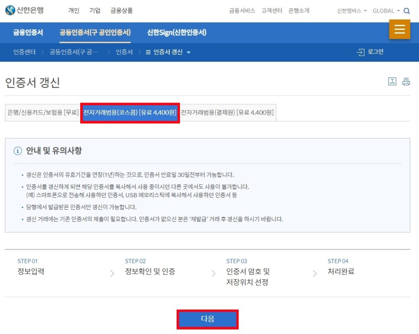
Task: Click the STEP 04 처리완료 step
Action: pos(341,267)
